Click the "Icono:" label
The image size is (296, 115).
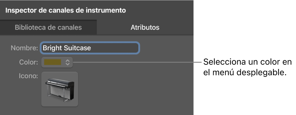[x=28, y=76]
